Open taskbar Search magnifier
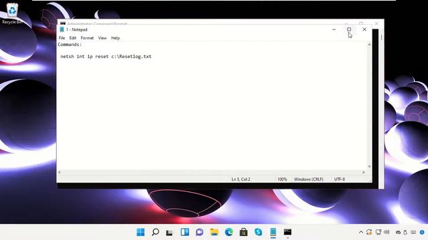Screen dimensions: 428x240 156,232
